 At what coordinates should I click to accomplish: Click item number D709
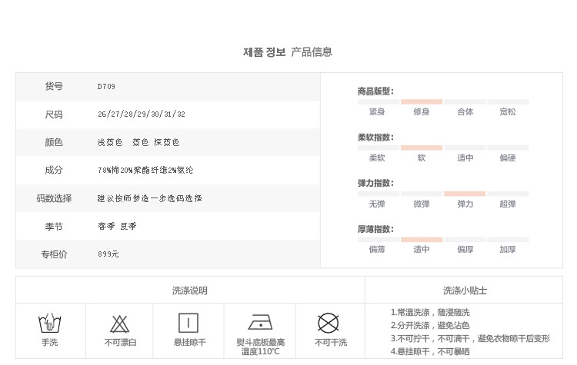point(106,86)
